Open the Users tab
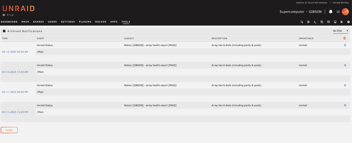Image resolution: width=352 pixels, height=143 pixels. 52,22
